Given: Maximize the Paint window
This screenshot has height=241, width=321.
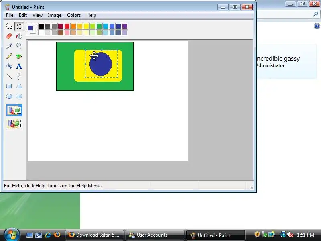Looking at the screenshot, I should (235, 7).
